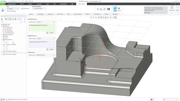The width and height of the screenshot is (180, 101).
Task: Activate the Wall References quilt surface collector
Action: [42, 44]
